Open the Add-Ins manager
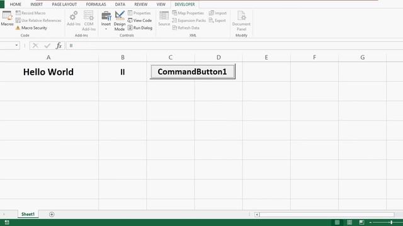The height and width of the screenshot is (226, 403). point(74,18)
